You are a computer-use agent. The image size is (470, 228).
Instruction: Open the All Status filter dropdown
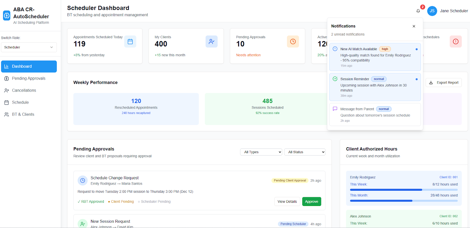305,152
